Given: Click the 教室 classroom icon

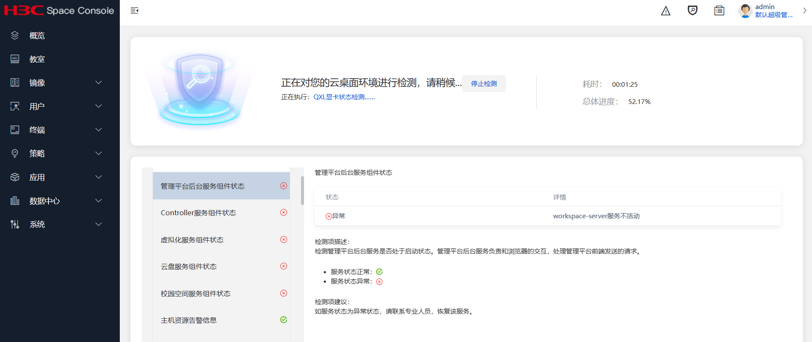Looking at the screenshot, I should (x=15, y=59).
